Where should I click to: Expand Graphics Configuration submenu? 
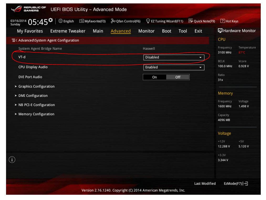[36, 87]
